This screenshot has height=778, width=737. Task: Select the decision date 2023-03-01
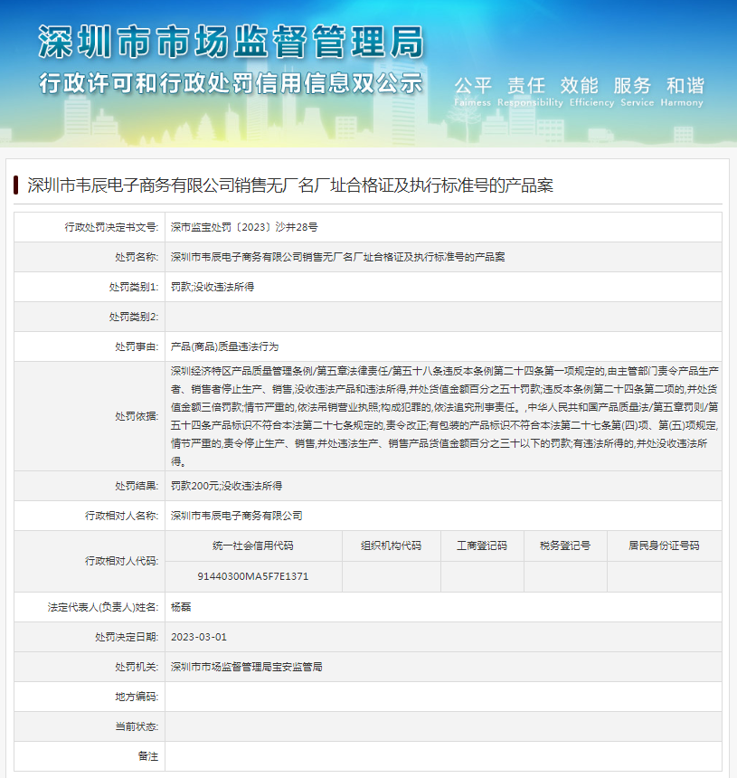click(199, 637)
